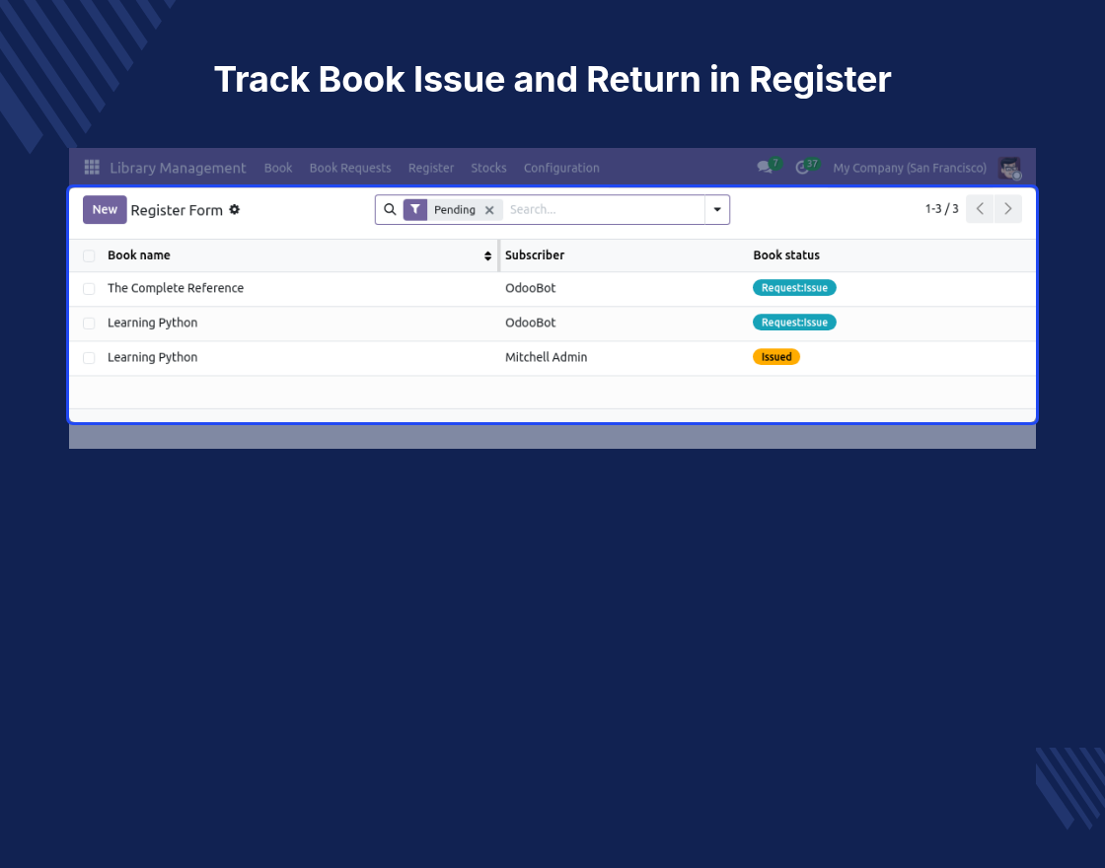Image resolution: width=1105 pixels, height=868 pixels.
Task: Go to next page arrow
Action: (1007, 208)
